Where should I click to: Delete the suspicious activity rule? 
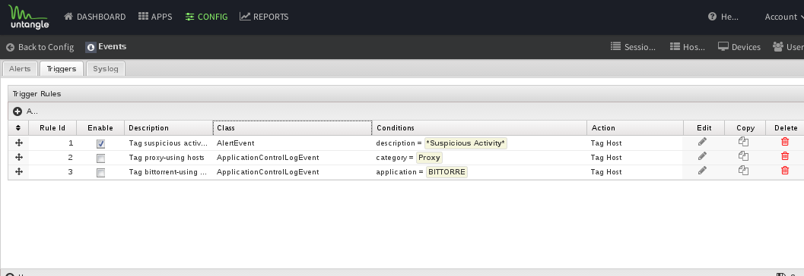tap(785, 142)
